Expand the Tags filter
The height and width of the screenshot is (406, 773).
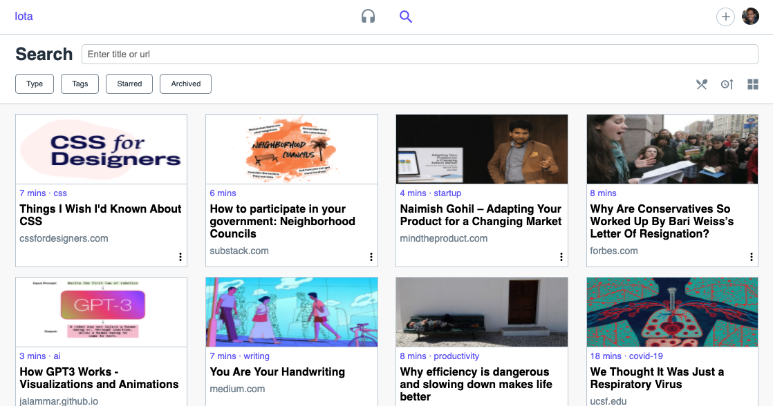click(80, 84)
